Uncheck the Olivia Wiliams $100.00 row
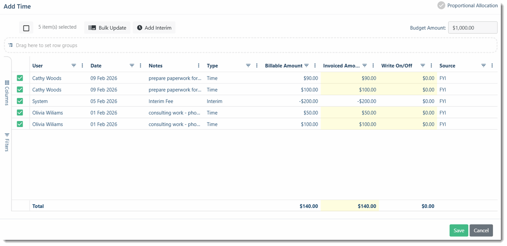 [20, 124]
